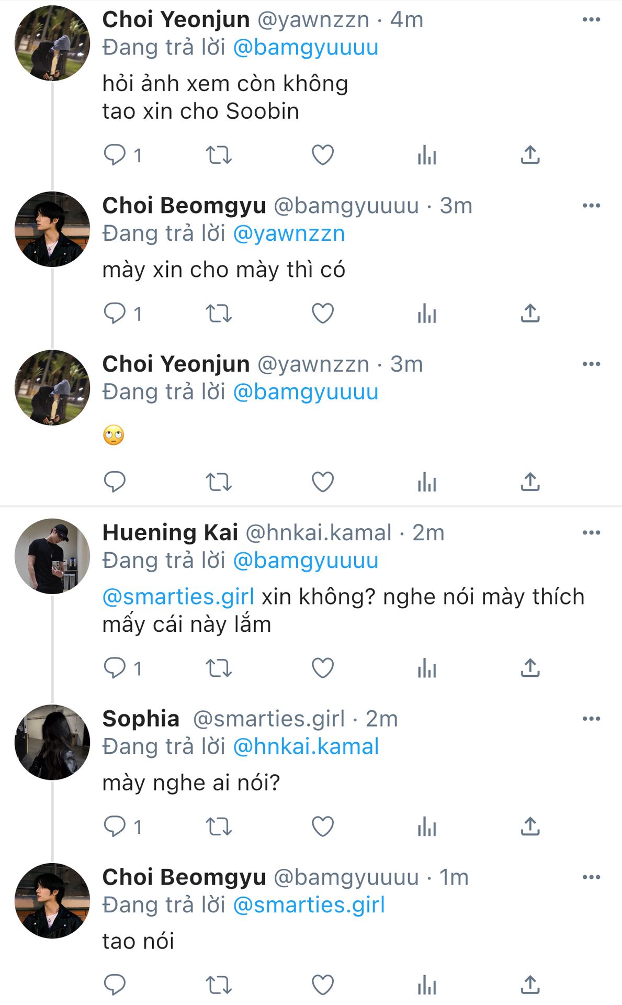Open three-dot menu on Sophia's tweet
The width and height of the screenshot is (622, 1005).
coord(591,719)
